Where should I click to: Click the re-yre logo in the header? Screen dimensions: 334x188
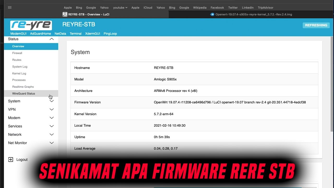31,25
